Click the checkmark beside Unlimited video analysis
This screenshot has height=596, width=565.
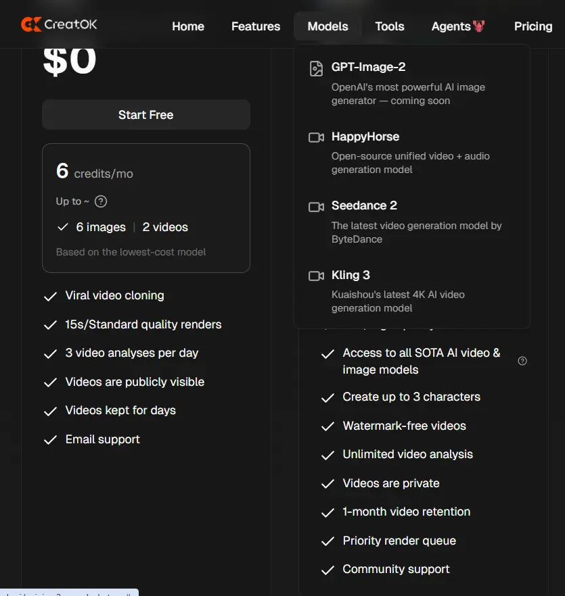click(x=327, y=455)
